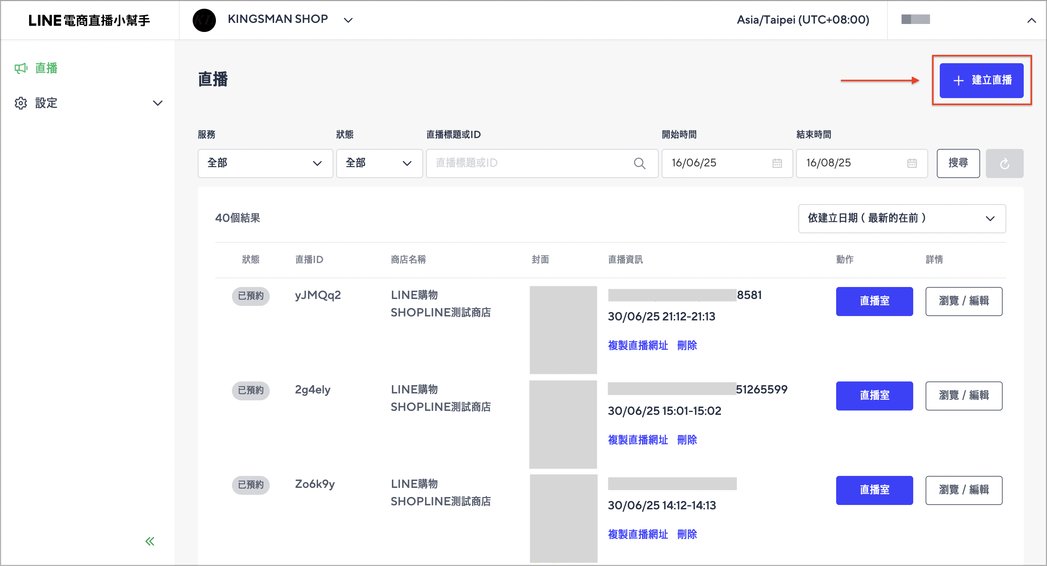This screenshot has width=1047, height=566.
Task: Click 複製直播網址 for broadcast 2g4ely
Action: (x=638, y=440)
